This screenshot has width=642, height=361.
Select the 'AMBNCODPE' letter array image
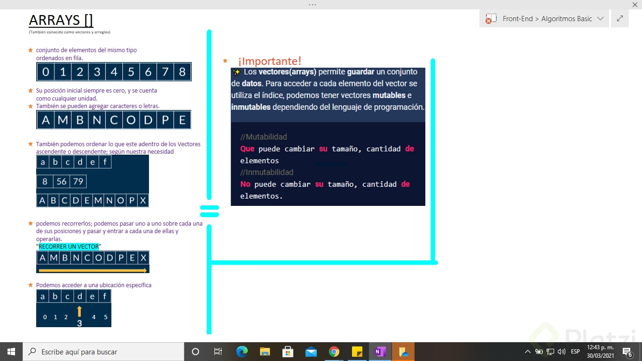[114, 120]
